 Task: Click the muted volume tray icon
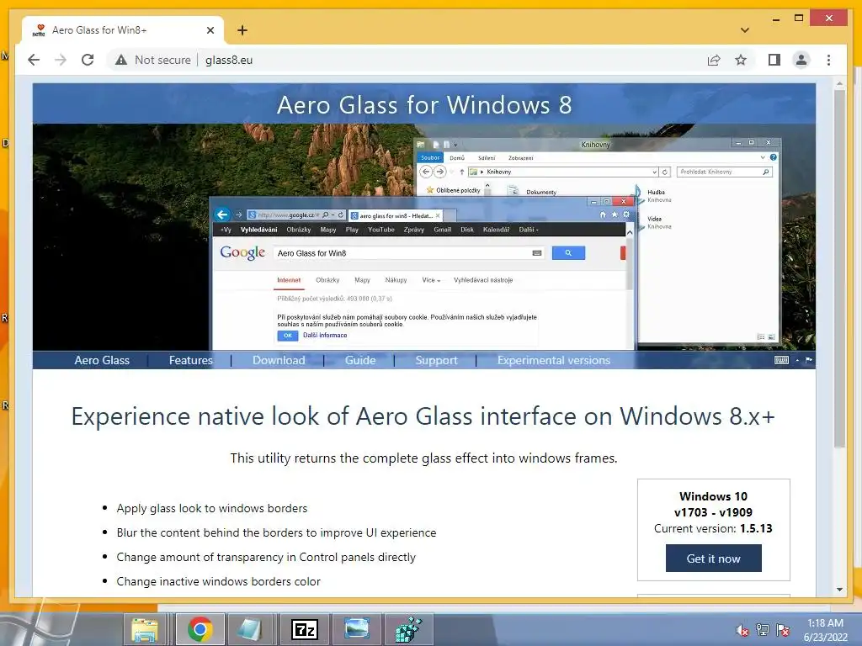pos(742,630)
